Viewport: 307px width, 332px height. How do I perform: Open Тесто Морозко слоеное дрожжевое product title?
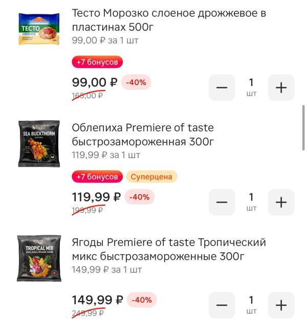pos(169,19)
